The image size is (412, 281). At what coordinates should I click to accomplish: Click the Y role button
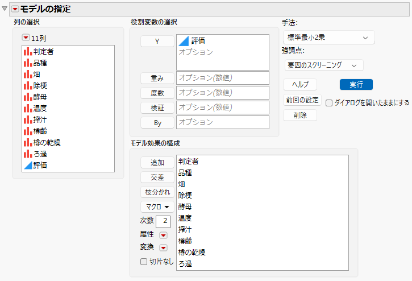(157, 42)
